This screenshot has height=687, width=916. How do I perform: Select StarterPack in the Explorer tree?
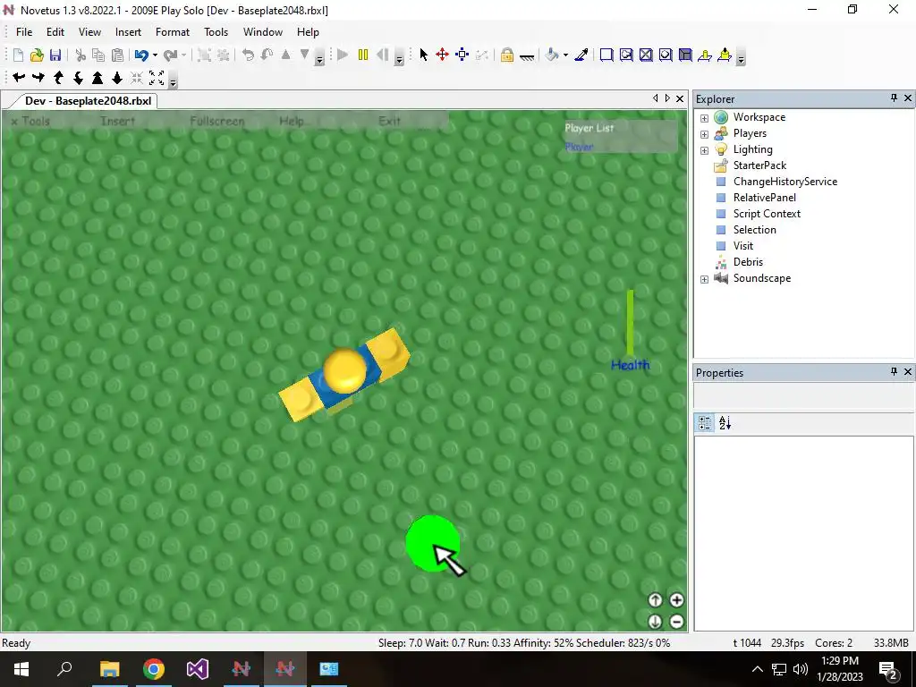(759, 165)
